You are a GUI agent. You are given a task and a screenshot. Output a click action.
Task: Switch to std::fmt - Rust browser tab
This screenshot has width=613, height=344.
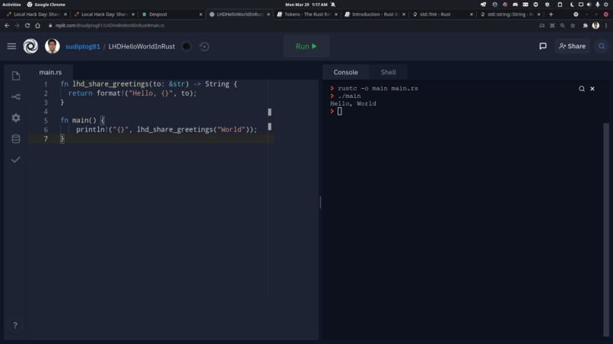442,14
